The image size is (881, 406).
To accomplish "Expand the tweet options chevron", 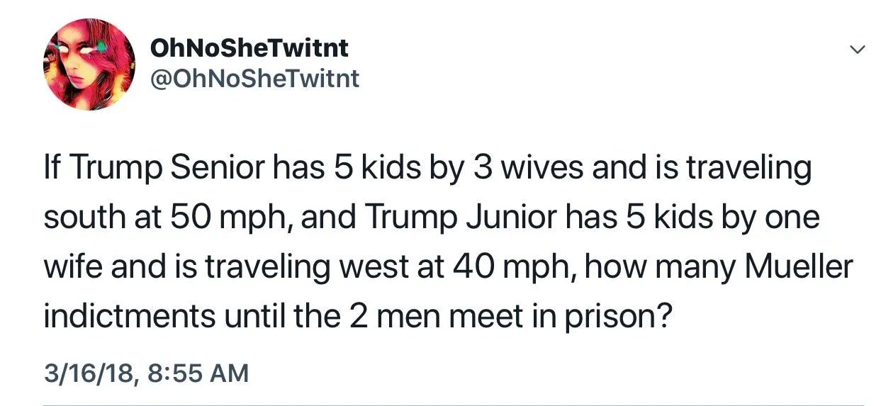I will pyautogui.click(x=857, y=50).
